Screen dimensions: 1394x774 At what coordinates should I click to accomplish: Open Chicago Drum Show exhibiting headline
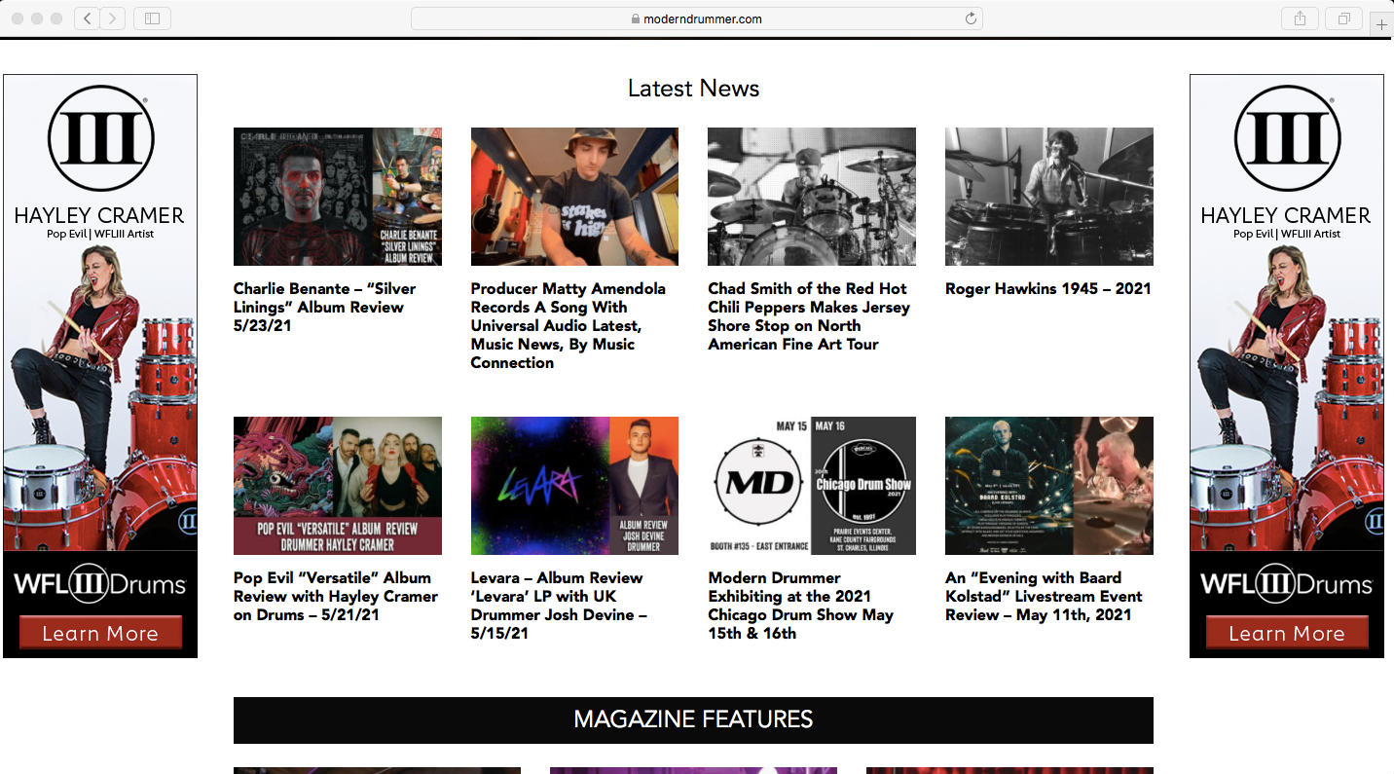pos(800,606)
